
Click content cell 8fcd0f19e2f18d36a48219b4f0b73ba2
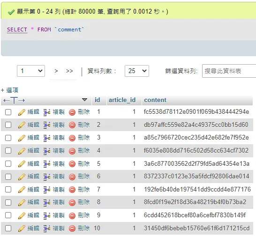coord(195,202)
